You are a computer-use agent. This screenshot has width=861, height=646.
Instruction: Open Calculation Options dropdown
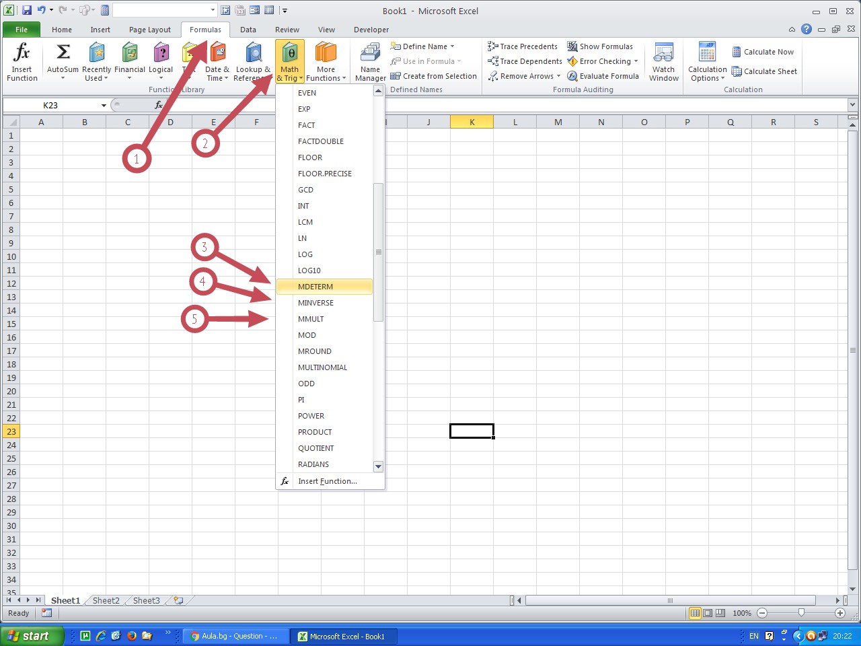(x=708, y=61)
